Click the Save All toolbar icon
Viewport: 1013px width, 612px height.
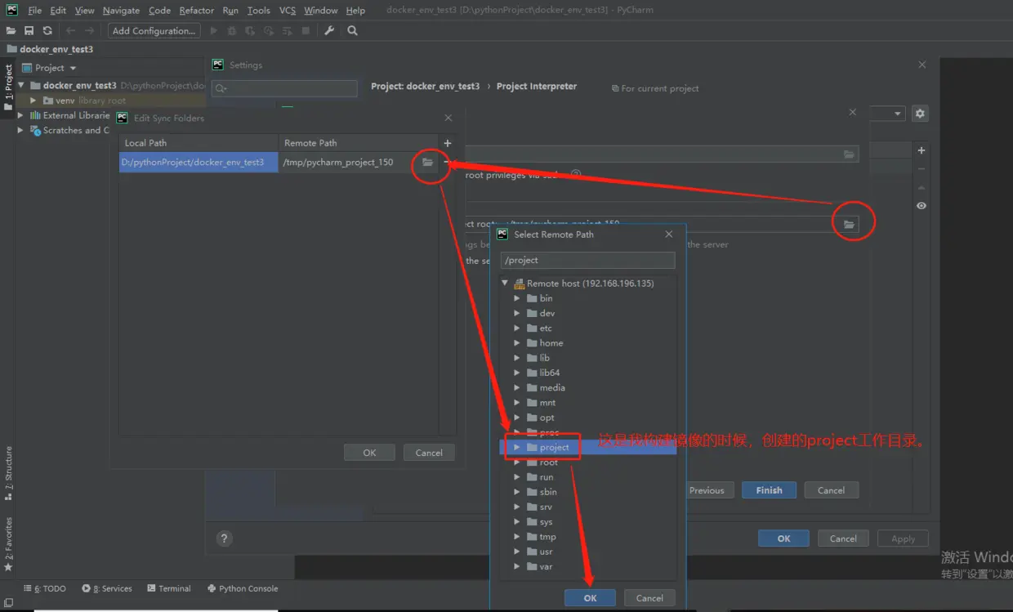click(29, 31)
